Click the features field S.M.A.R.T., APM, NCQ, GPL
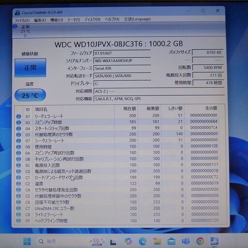Viewport: 248px width, 248px height. pyautogui.click(x=159, y=99)
